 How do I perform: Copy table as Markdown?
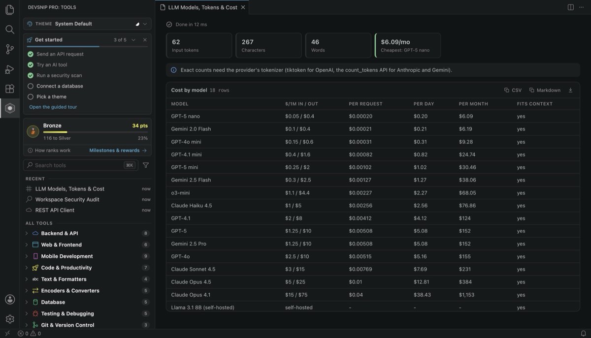(x=545, y=90)
